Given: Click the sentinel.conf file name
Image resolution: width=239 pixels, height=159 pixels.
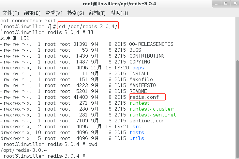Looking at the screenshot, I should (x=148, y=121).
